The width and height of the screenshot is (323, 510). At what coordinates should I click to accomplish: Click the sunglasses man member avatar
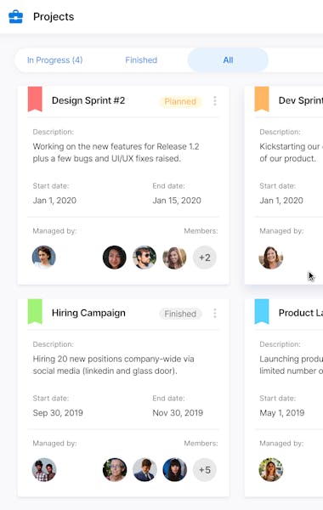pyautogui.click(x=144, y=258)
